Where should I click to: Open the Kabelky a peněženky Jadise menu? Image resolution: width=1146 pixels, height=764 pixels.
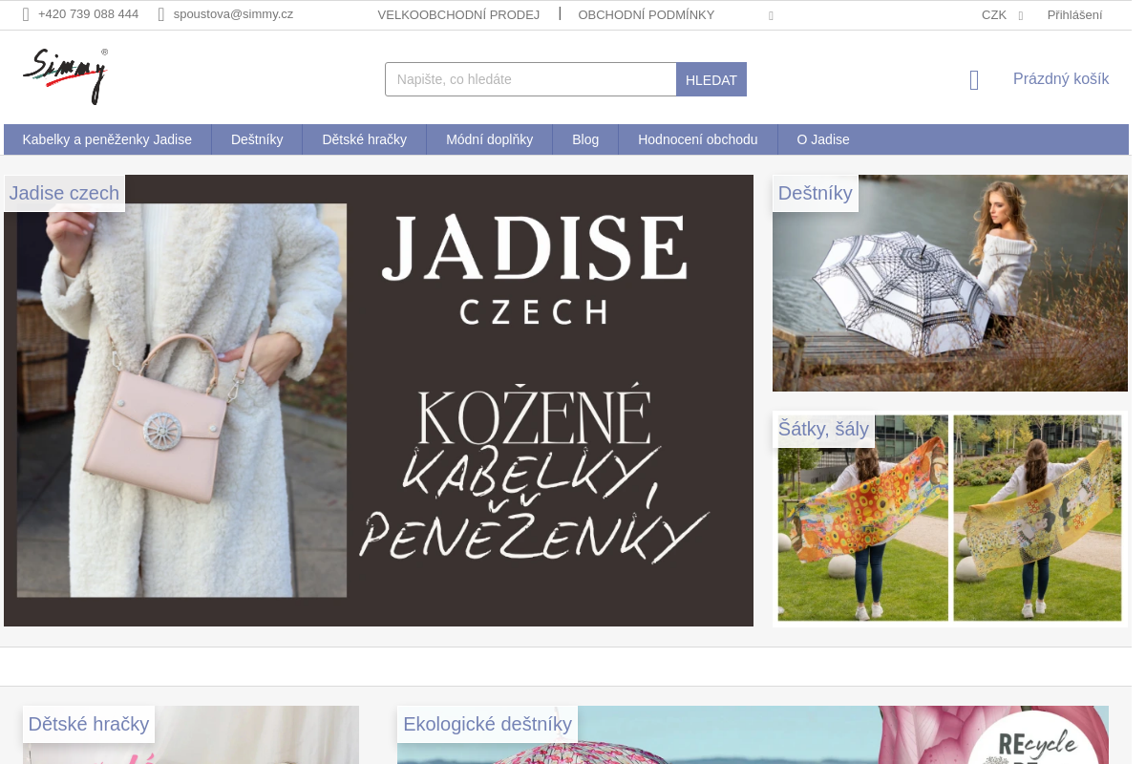coord(107,139)
